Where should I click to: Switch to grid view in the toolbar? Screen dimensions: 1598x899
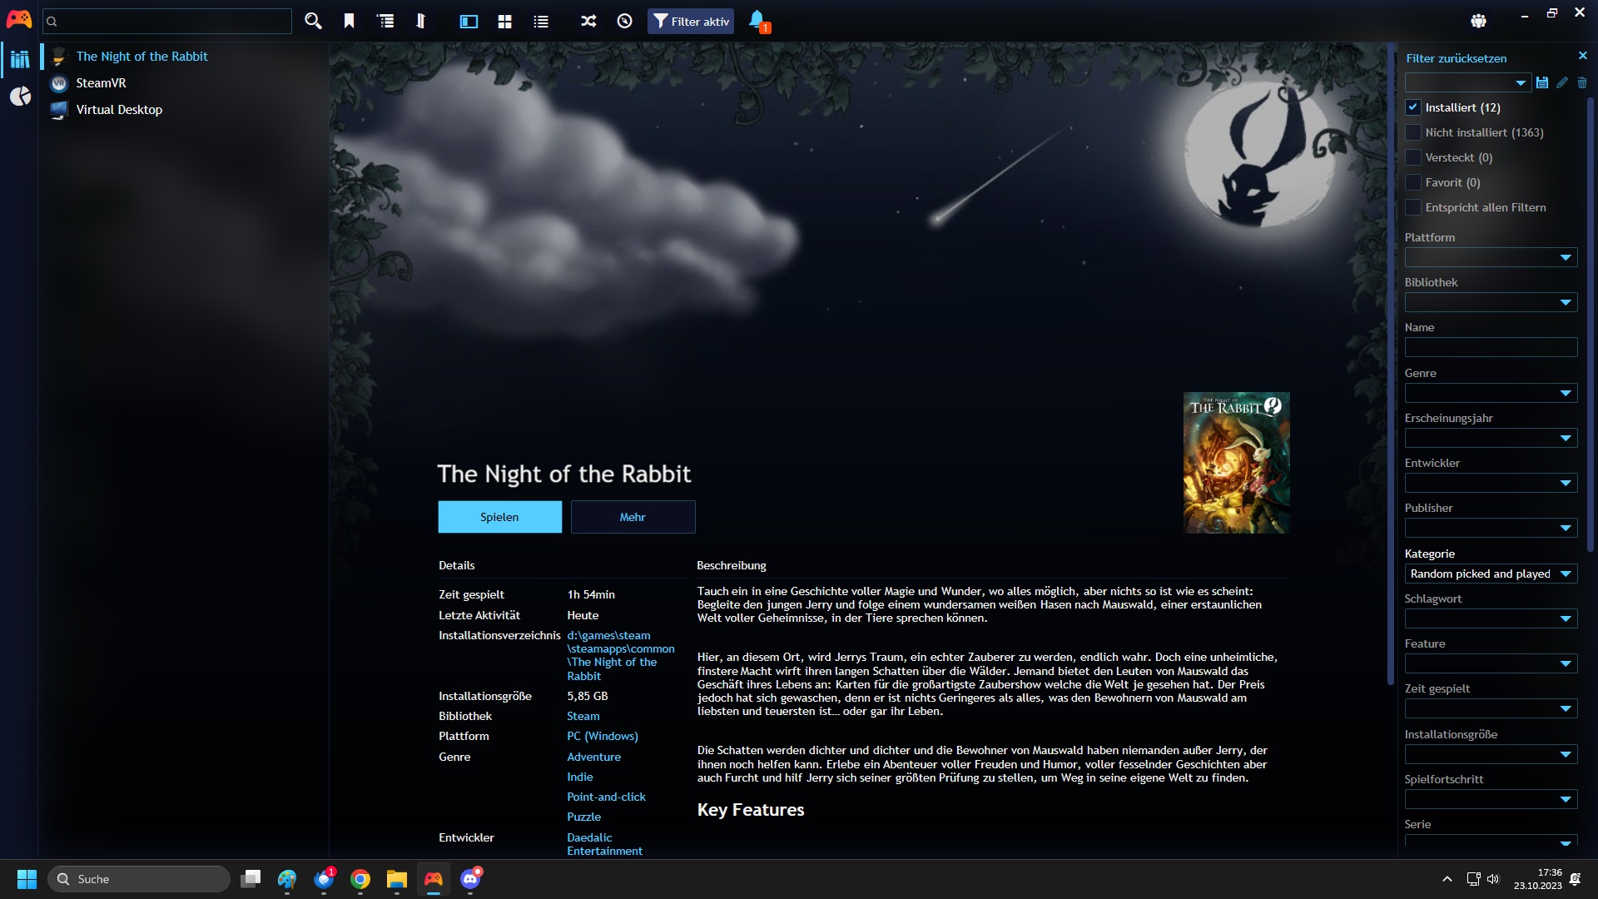505,21
